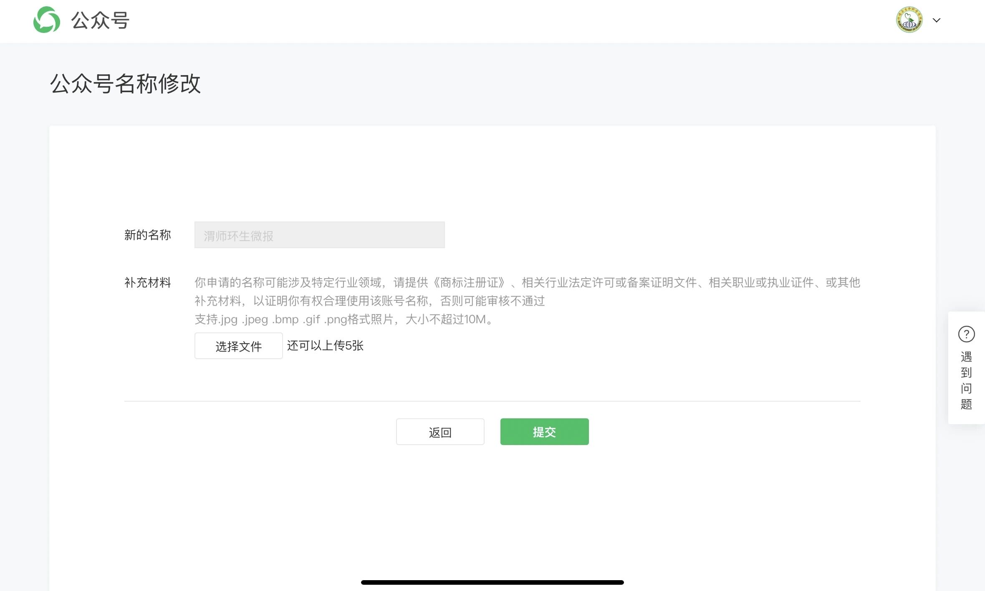Viewport: 985px width, 591px height.
Task: Expand the account dropdown chevron
Action: 937,20
